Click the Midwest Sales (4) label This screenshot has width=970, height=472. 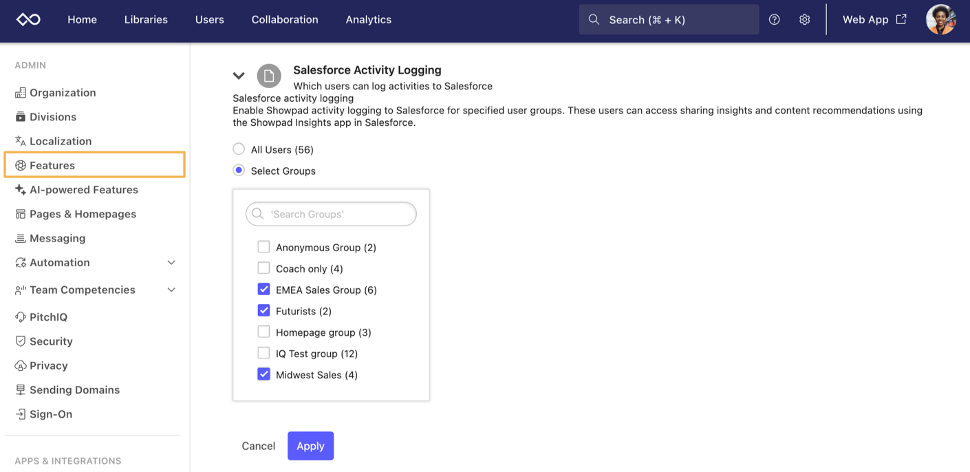pos(316,375)
